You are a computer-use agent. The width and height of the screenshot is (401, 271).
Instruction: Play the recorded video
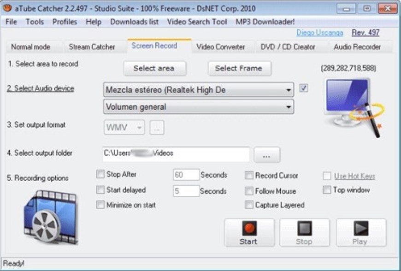point(360,232)
